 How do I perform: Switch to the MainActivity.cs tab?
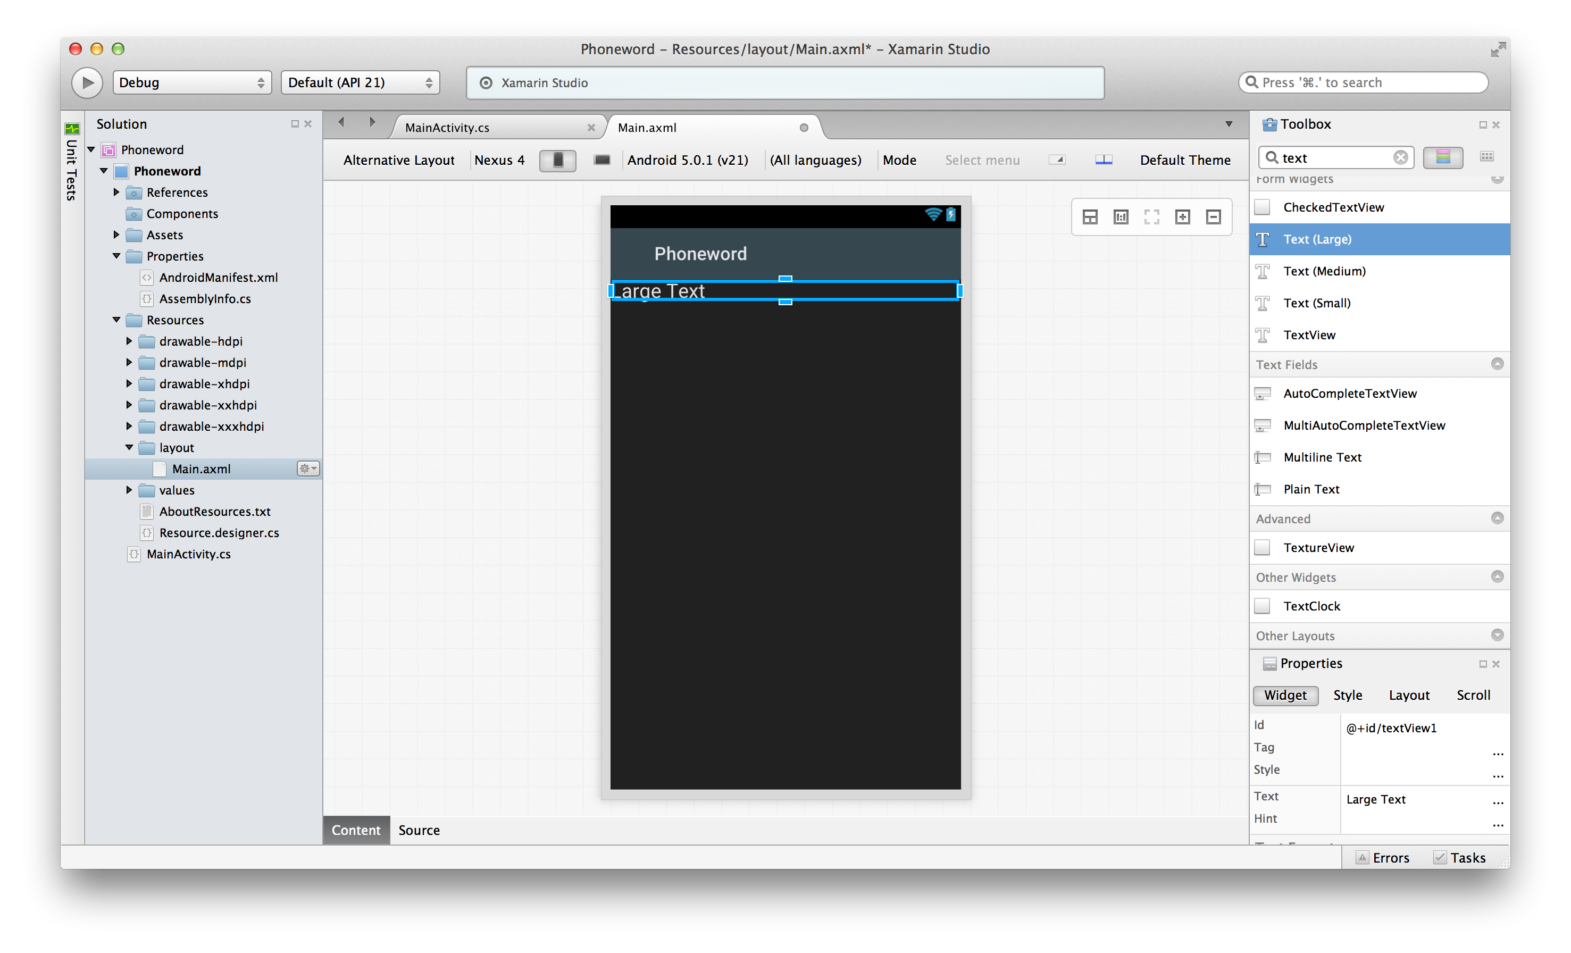(x=447, y=128)
